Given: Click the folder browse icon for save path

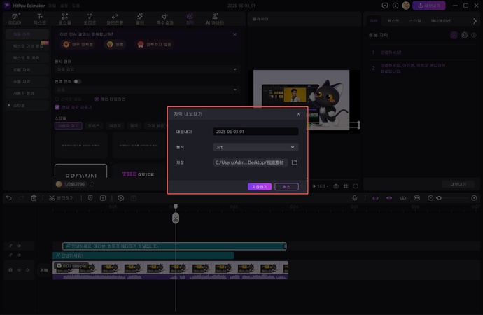Looking at the screenshot, I should pyautogui.click(x=295, y=162).
